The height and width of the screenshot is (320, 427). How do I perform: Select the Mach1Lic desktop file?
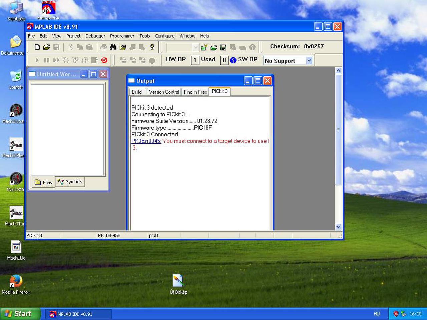(x=16, y=251)
